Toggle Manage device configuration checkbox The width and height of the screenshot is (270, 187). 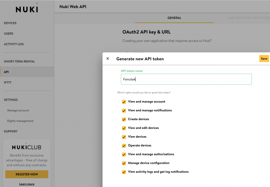[x=124, y=163]
